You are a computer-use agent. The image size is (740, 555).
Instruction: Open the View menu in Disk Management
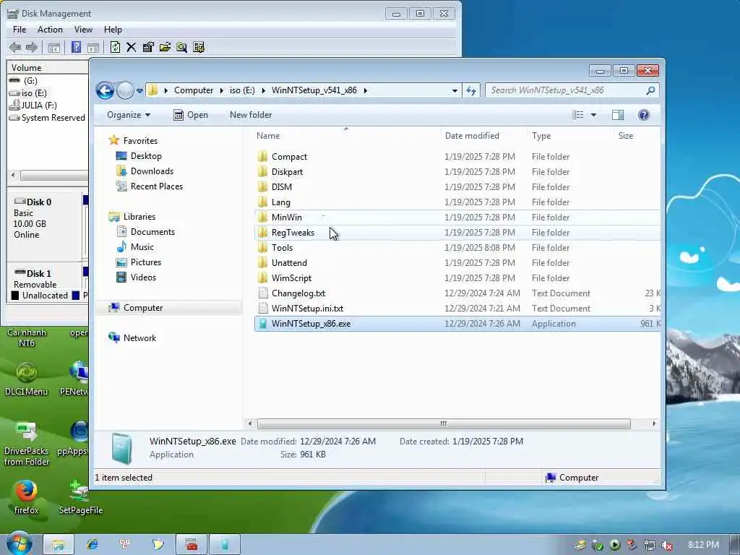(83, 30)
